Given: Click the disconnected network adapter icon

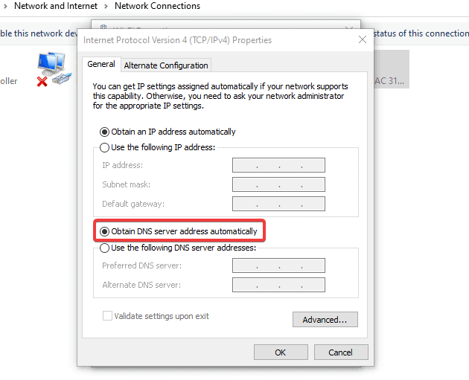Looking at the screenshot, I should (53, 69).
